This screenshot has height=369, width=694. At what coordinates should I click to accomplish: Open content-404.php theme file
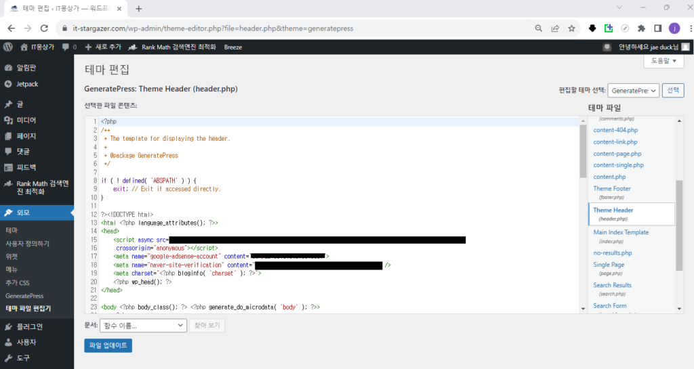point(615,130)
